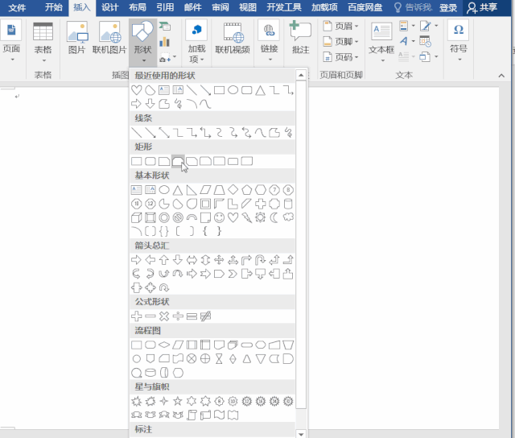Open the Page Number dropdown
Screen dimensions: 515x438
coord(341,57)
